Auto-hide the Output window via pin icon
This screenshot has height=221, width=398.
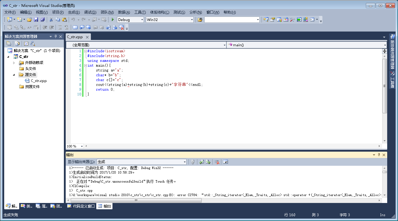click(379, 155)
